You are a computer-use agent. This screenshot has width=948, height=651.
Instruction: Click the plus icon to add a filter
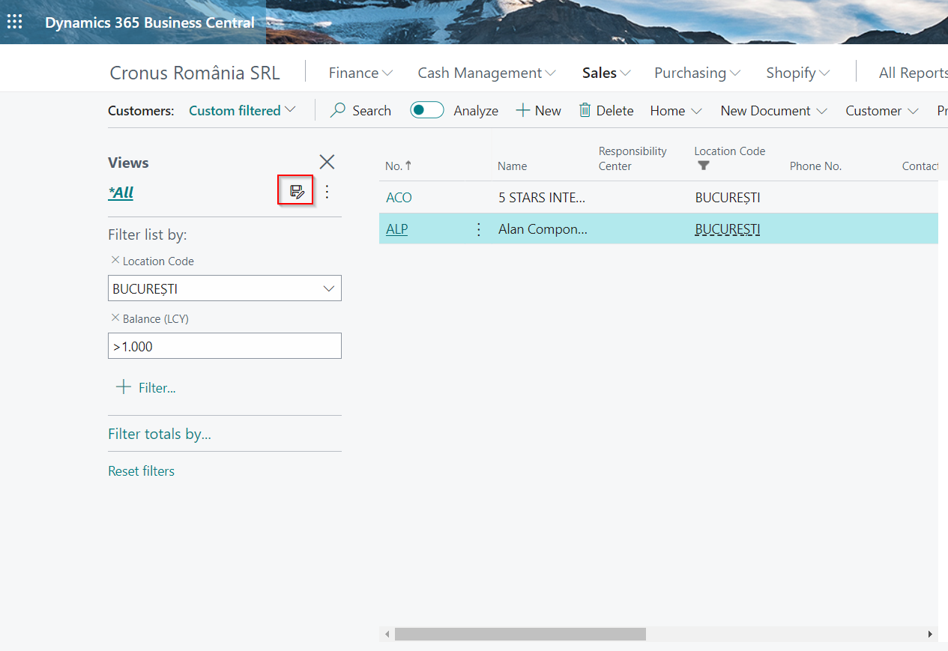tap(123, 387)
